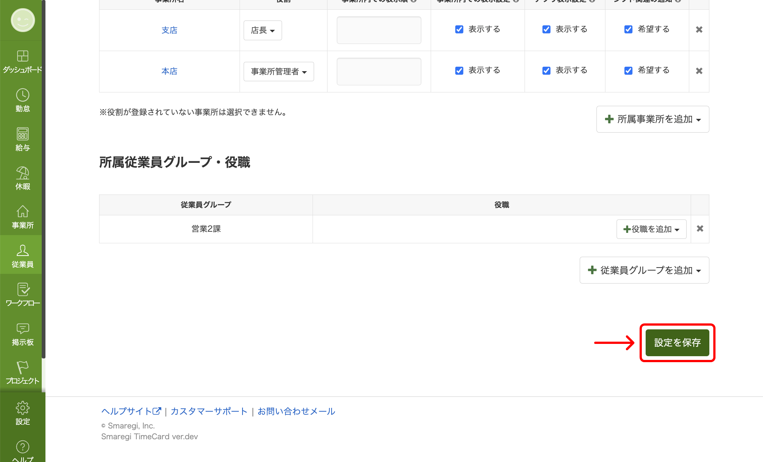
Task: Open the 本店 office link
Action: (x=170, y=71)
